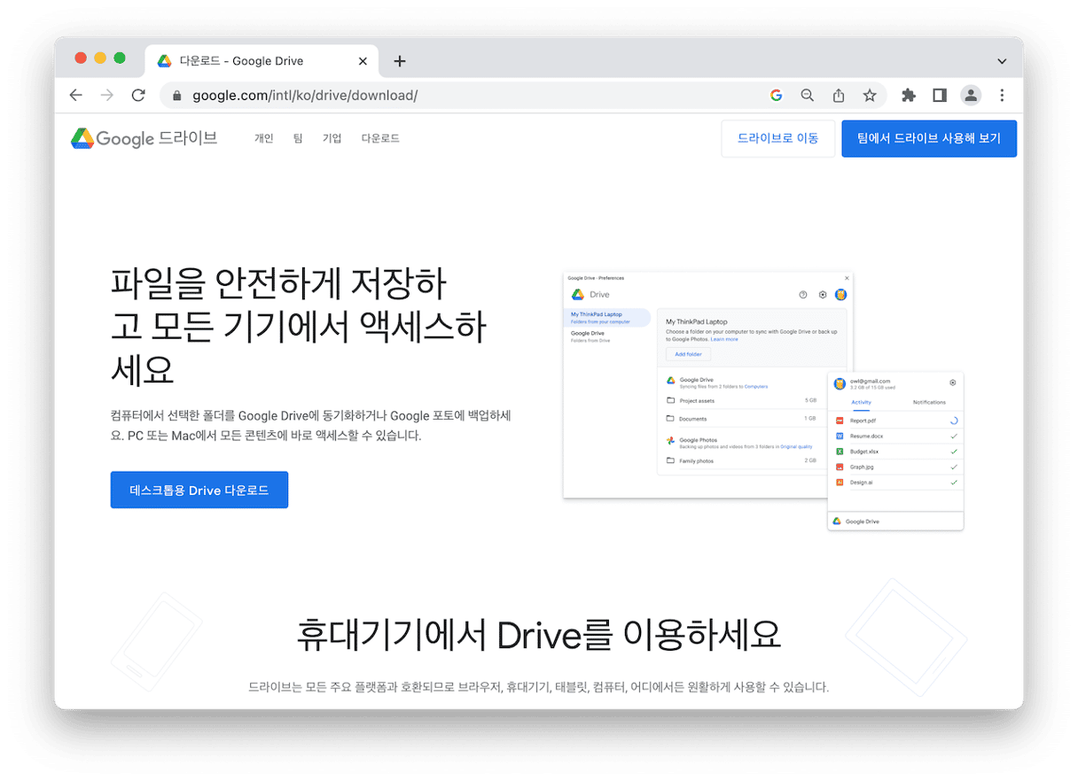The height and width of the screenshot is (781, 1078).
Task: Reload the page with refresh icon
Action: pyautogui.click(x=138, y=95)
